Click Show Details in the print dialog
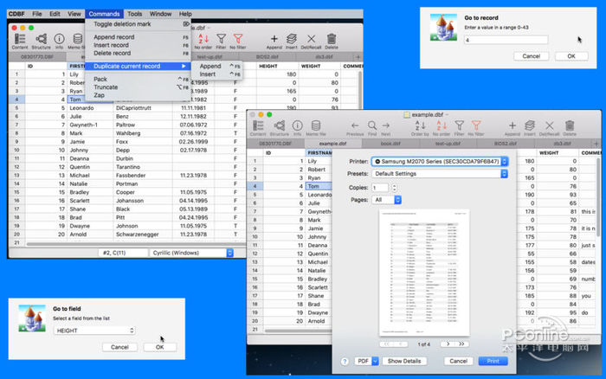Screen dimensions: 606x379 tap(404, 361)
